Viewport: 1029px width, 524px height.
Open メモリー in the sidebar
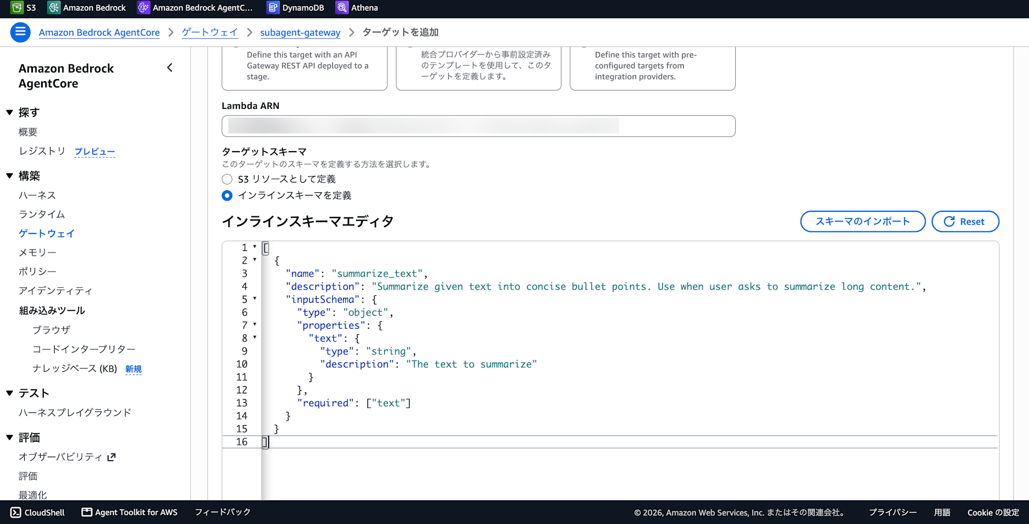(x=38, y=252)
